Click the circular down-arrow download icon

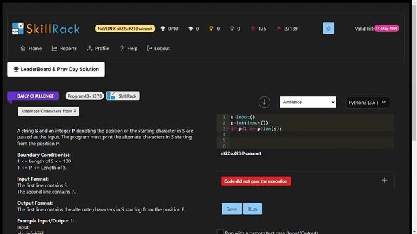tap(264, 102)
